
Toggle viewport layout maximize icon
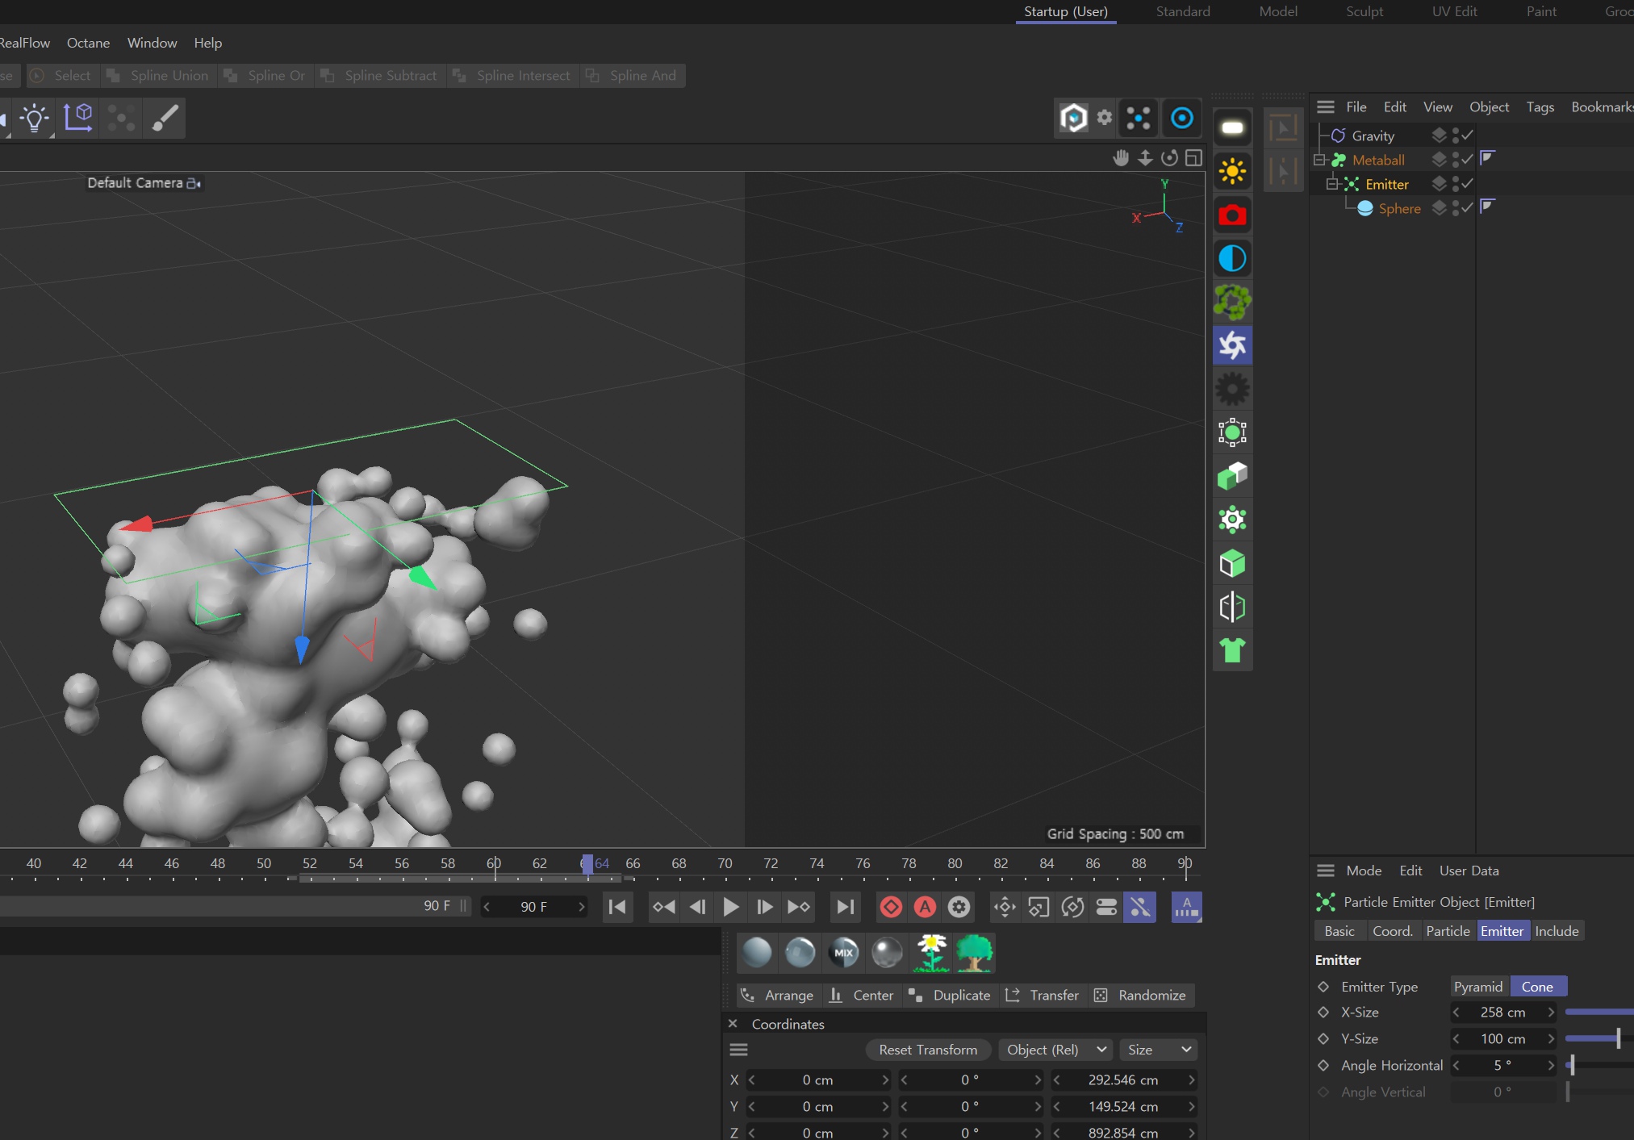click(x=1193, y=158)
